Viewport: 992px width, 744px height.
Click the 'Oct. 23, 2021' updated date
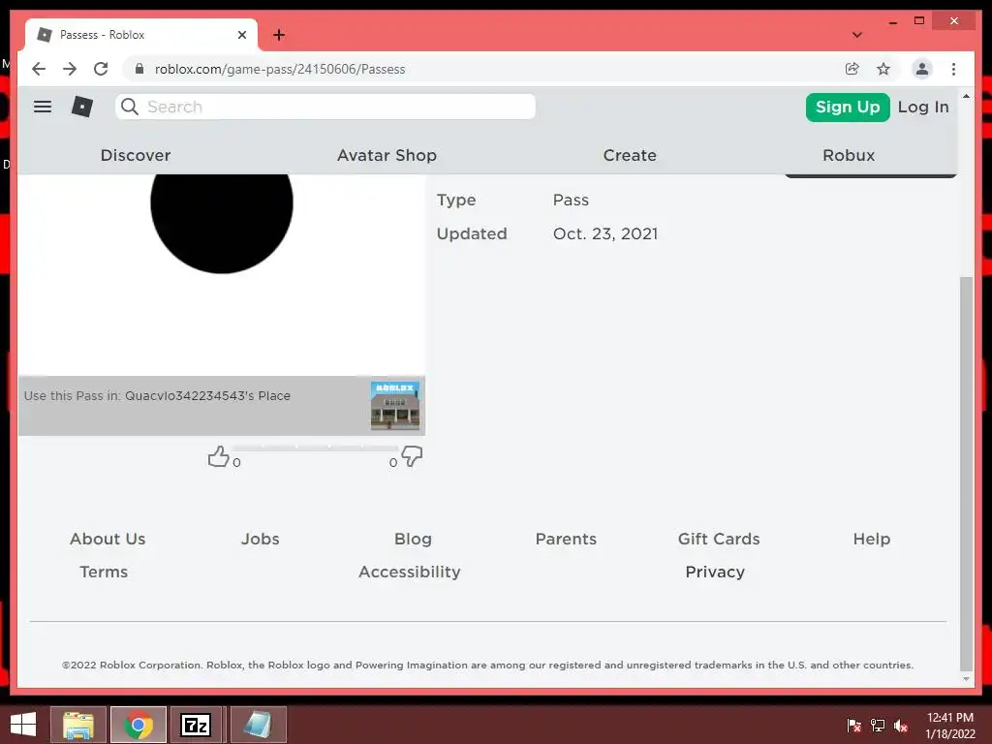(x=605, y=234)
